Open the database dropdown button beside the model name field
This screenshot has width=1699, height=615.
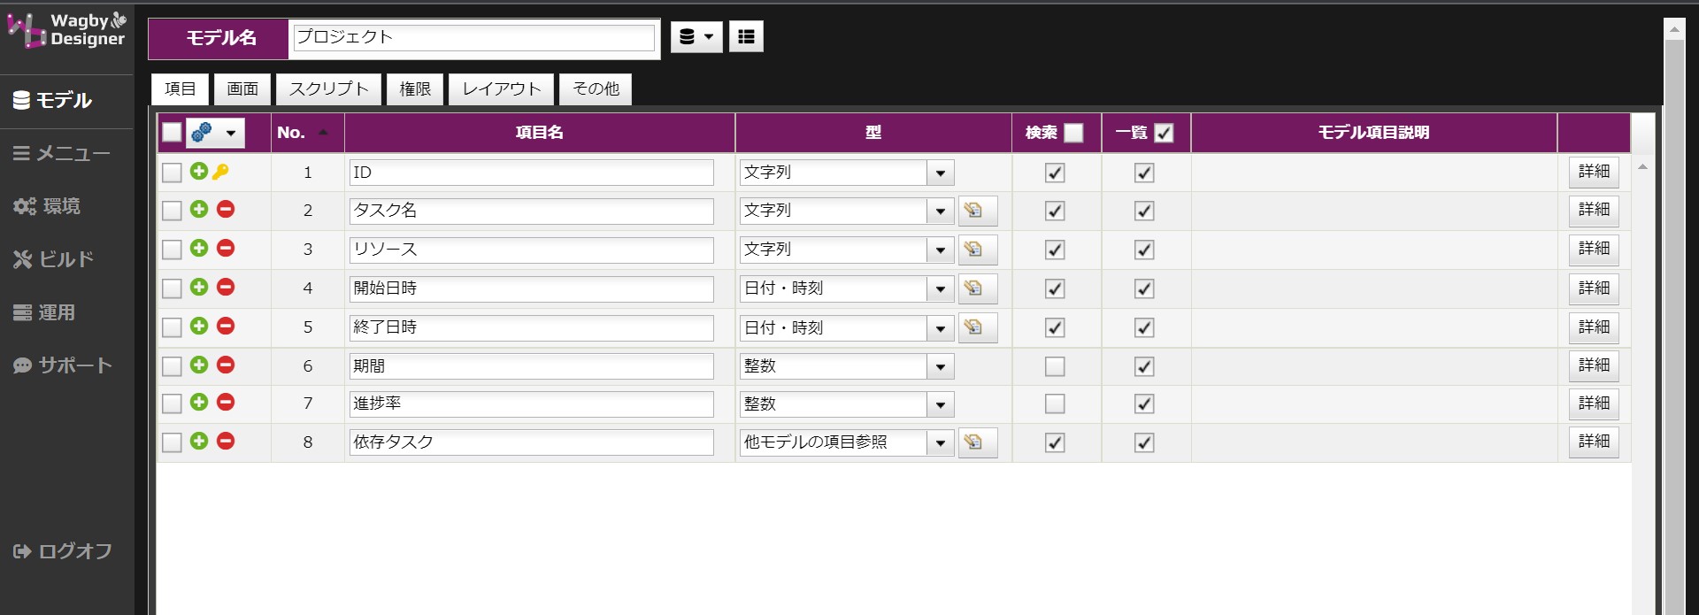pyautogui.click(x=696, y=36)
